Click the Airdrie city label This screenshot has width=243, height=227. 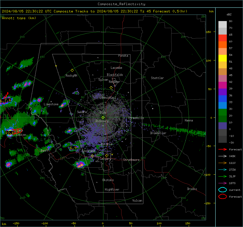pos(106,144)
